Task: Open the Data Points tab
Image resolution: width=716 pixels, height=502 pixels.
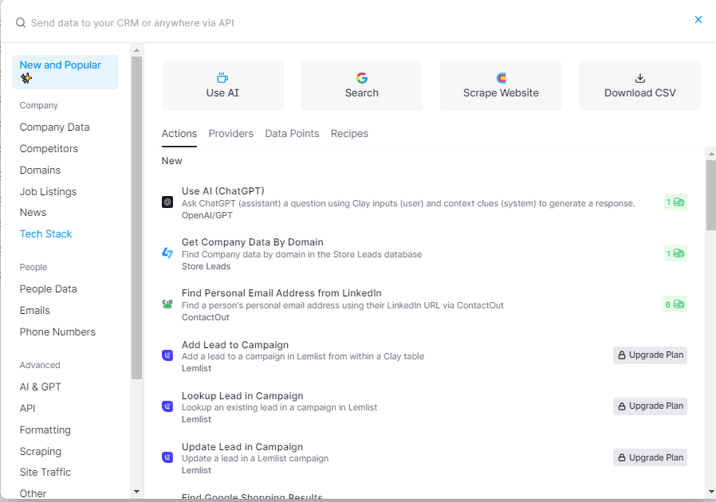Action: pyautogui.click(x=292, y=134)
